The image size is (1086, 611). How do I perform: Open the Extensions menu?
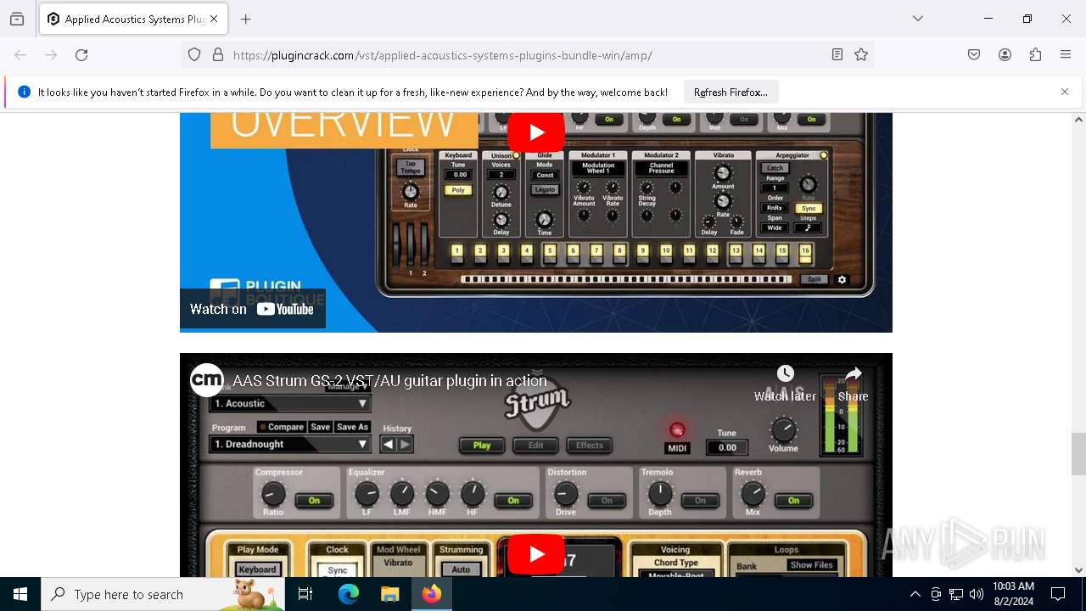[x=1035, y=55]
